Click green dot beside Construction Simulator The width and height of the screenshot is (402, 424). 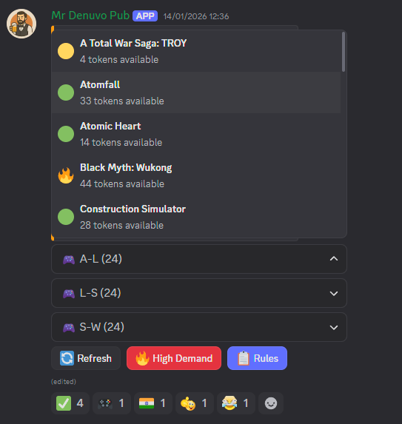(x=66, y=217)
